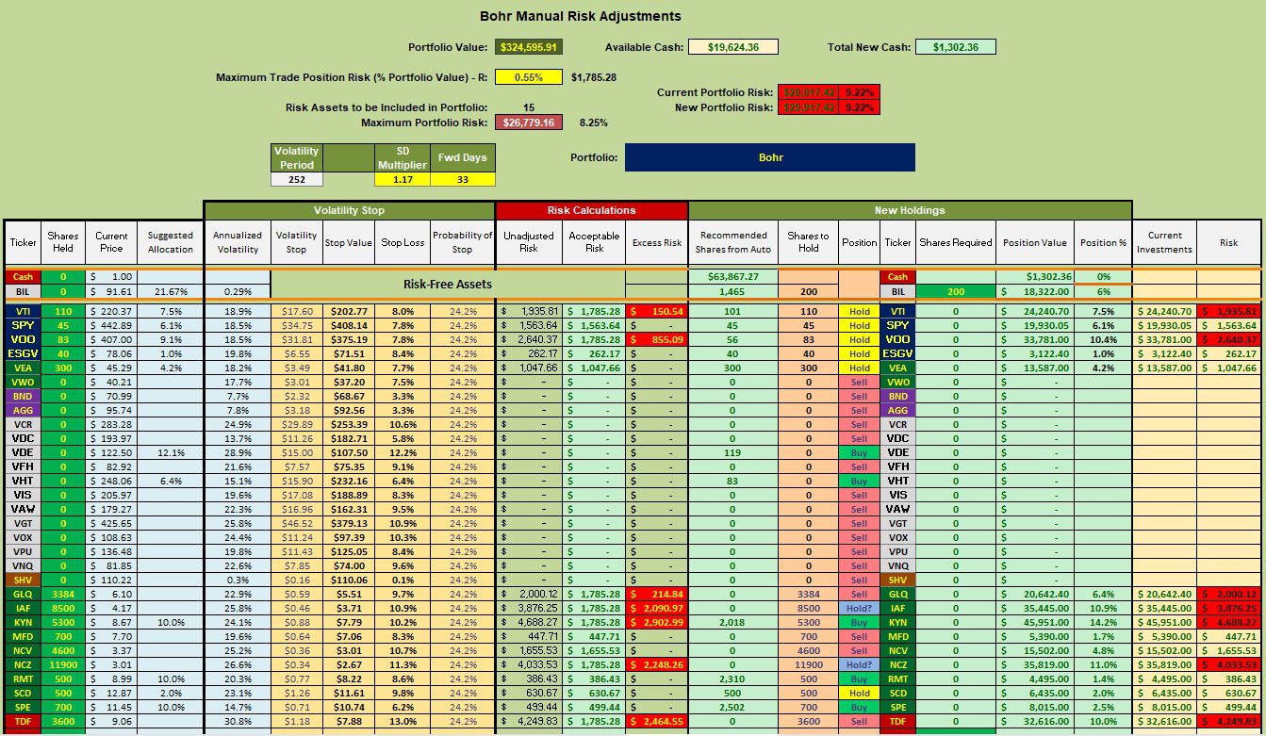Click the Excess Risk column header
1266x736 pixels.
coord(657,242)
